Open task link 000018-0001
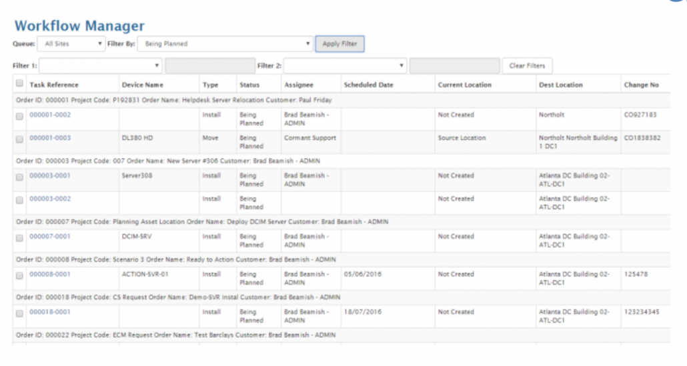This screenshot has width=687, height=366. [50, 312]
